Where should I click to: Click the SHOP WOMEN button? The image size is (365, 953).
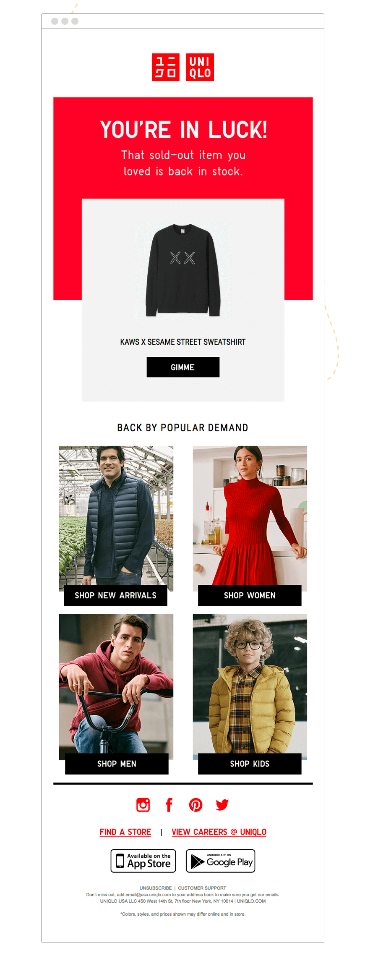pos(250,595)
